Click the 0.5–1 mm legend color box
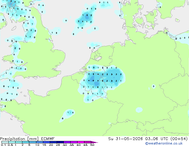The image size is (189, 146). tap(12, 142)
